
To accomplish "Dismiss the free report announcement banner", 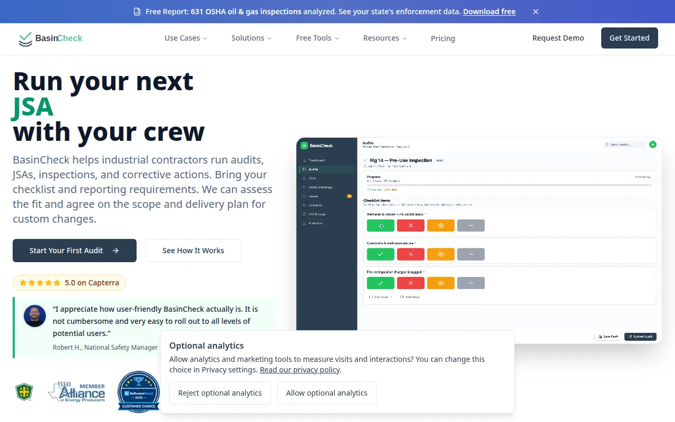I will pos(536,12).
